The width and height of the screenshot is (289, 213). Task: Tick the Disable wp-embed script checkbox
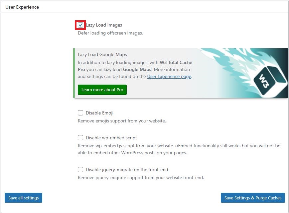[x=80, y=138]
